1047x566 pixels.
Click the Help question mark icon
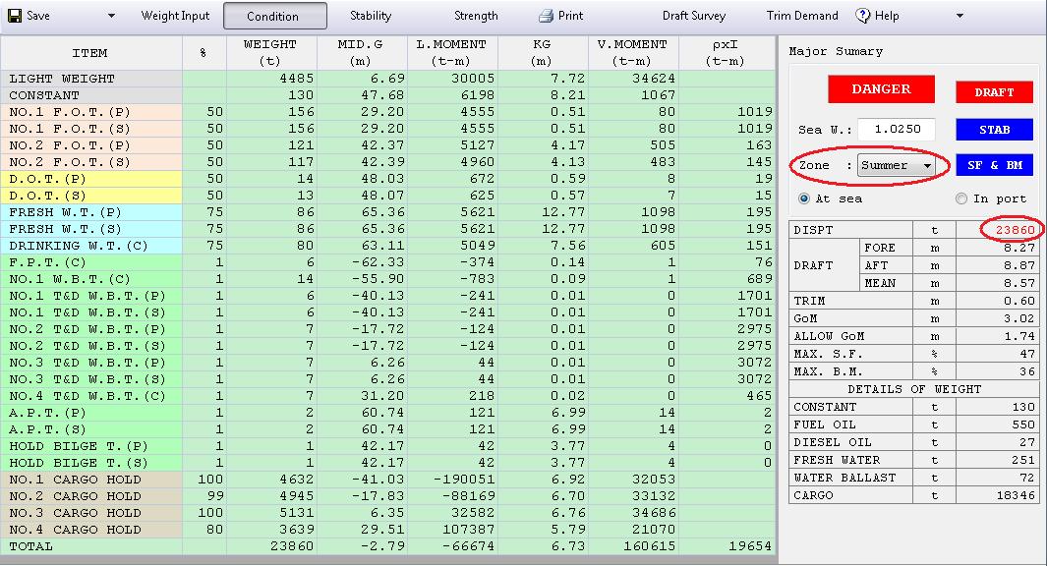click(x=863, y=16)
